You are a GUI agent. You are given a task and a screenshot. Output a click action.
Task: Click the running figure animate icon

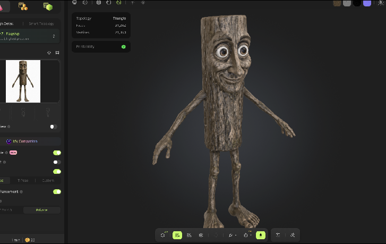[293, 235]
